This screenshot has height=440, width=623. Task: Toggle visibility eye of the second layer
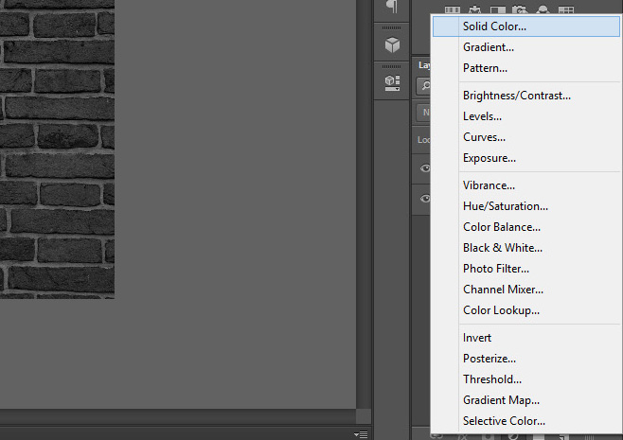pyautogui.click(x=424, y=199)
